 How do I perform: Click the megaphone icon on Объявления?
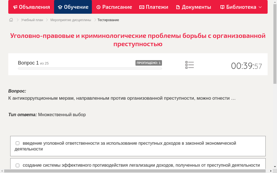(x=15, y=7)
